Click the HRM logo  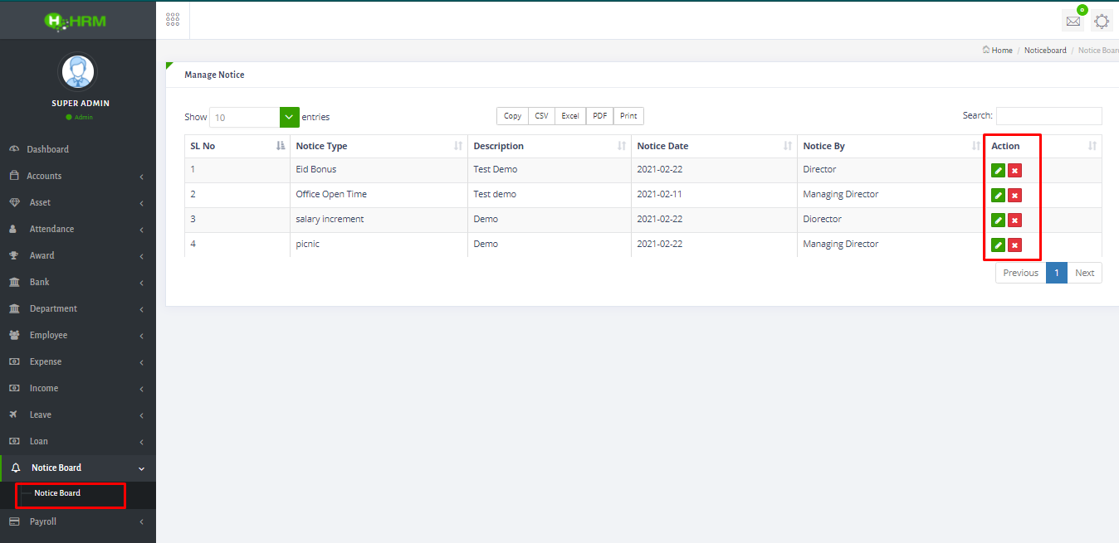click(76, 21)
